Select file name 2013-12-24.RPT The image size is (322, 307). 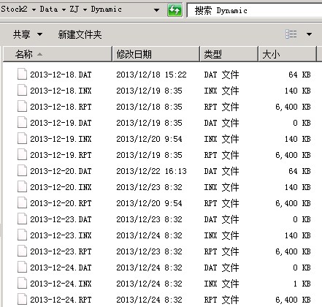(61, 300)
